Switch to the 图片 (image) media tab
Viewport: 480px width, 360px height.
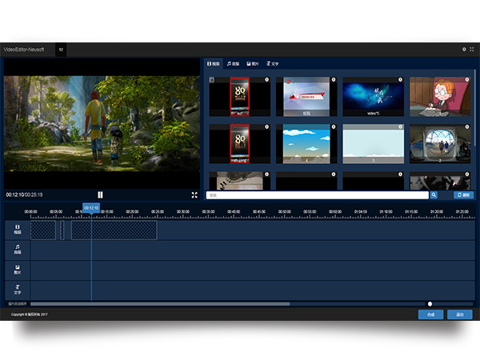pos(254,62)
